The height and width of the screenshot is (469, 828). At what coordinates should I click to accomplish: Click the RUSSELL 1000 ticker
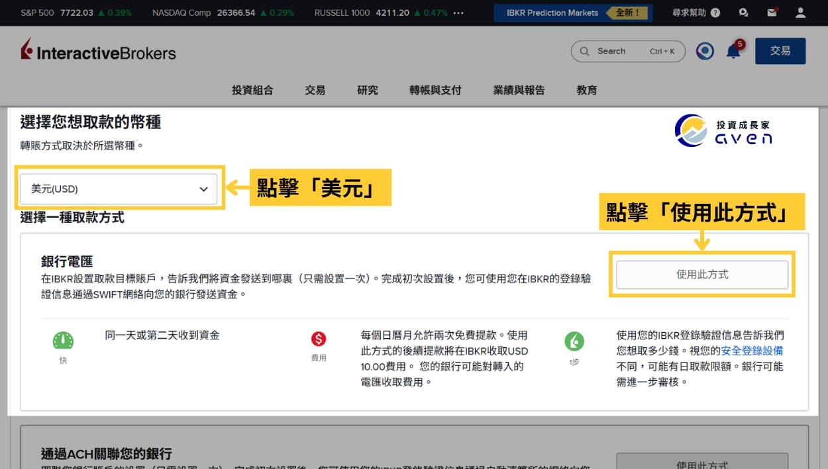[381, 13]
